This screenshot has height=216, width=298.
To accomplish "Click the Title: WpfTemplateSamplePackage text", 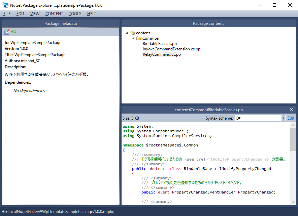I will pos(35,55).
